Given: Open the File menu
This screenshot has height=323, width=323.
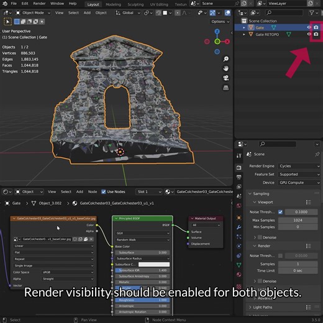Looking at the screenshot, I should [14, 4].
